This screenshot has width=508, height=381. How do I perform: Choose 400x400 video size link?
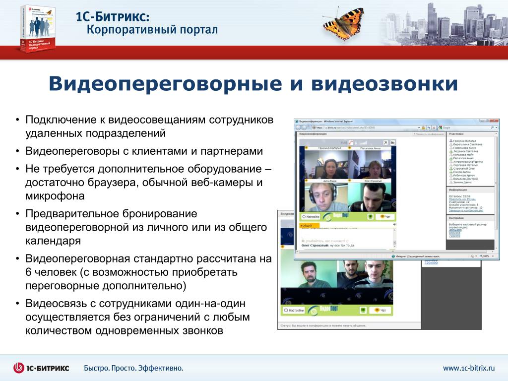pyautogui.click(x=454, y=230)
